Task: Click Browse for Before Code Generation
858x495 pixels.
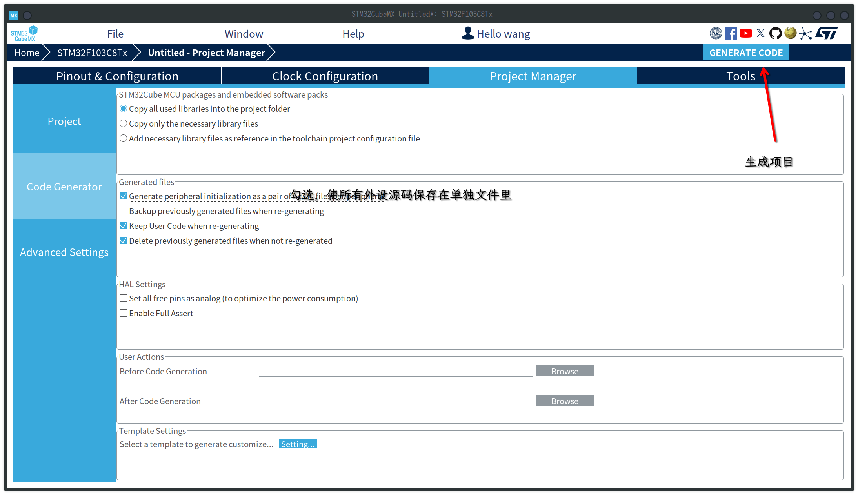Action: [565, 371]
